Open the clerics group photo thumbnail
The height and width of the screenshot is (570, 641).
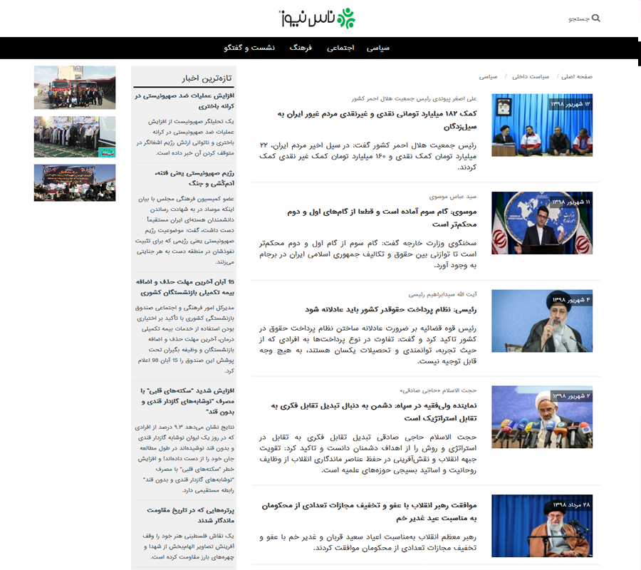tap(75, 137)
